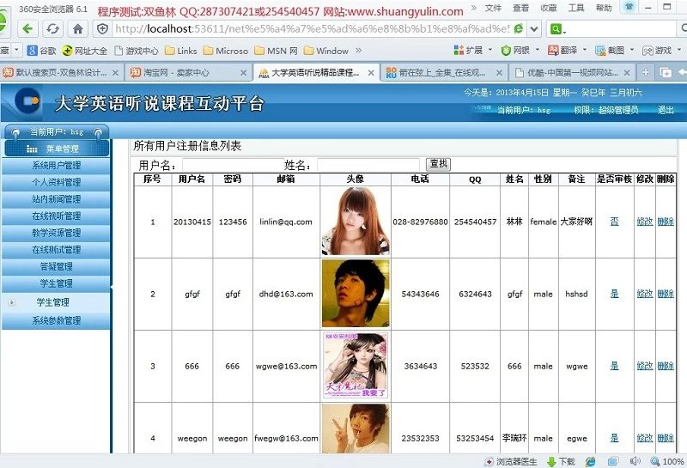Open a new tab with plus button

(x=646, y=72)
